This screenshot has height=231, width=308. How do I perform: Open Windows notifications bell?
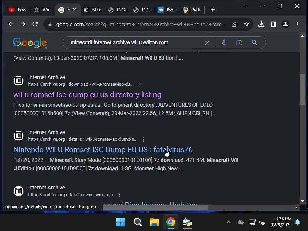click(x=297, y=222)
